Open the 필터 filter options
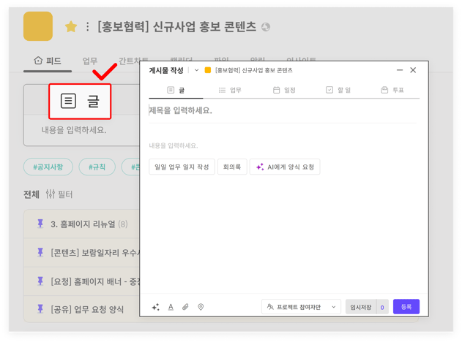The width and height of the screenshot is (462, 342). (59, 194)
